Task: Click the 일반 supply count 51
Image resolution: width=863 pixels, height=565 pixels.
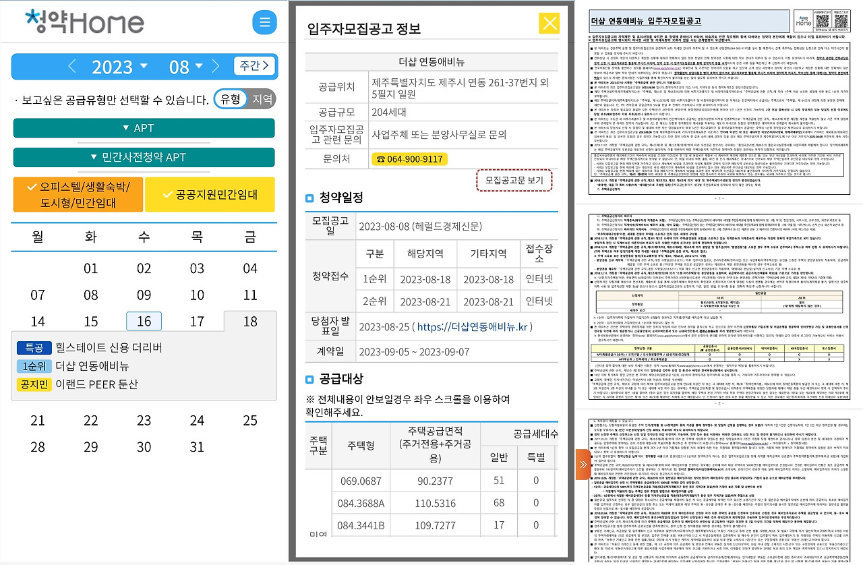Action: tap(499, 481)
